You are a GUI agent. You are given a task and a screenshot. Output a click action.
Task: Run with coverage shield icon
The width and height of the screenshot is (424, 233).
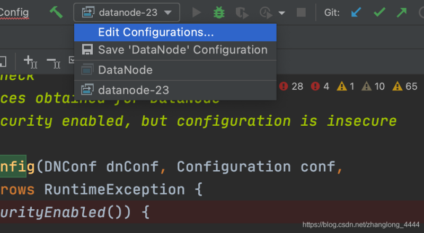[241, 12]
